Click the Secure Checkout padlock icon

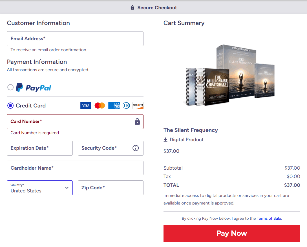coord(132,8)
